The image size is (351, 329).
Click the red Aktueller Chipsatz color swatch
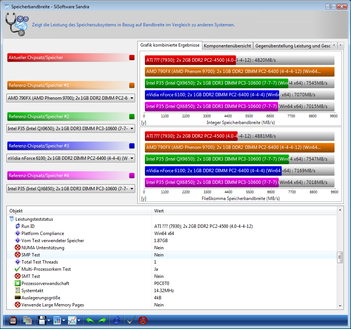(x=132, y=58)
